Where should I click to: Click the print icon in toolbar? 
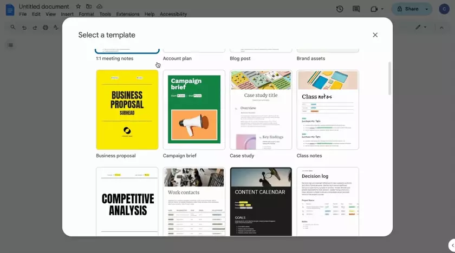45,28
